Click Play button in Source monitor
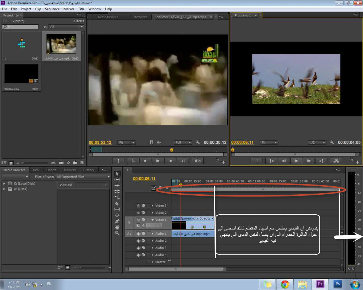Viewport: 363px width, 290px height. click(158, 161)
